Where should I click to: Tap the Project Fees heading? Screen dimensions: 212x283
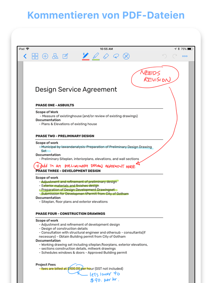45,265
